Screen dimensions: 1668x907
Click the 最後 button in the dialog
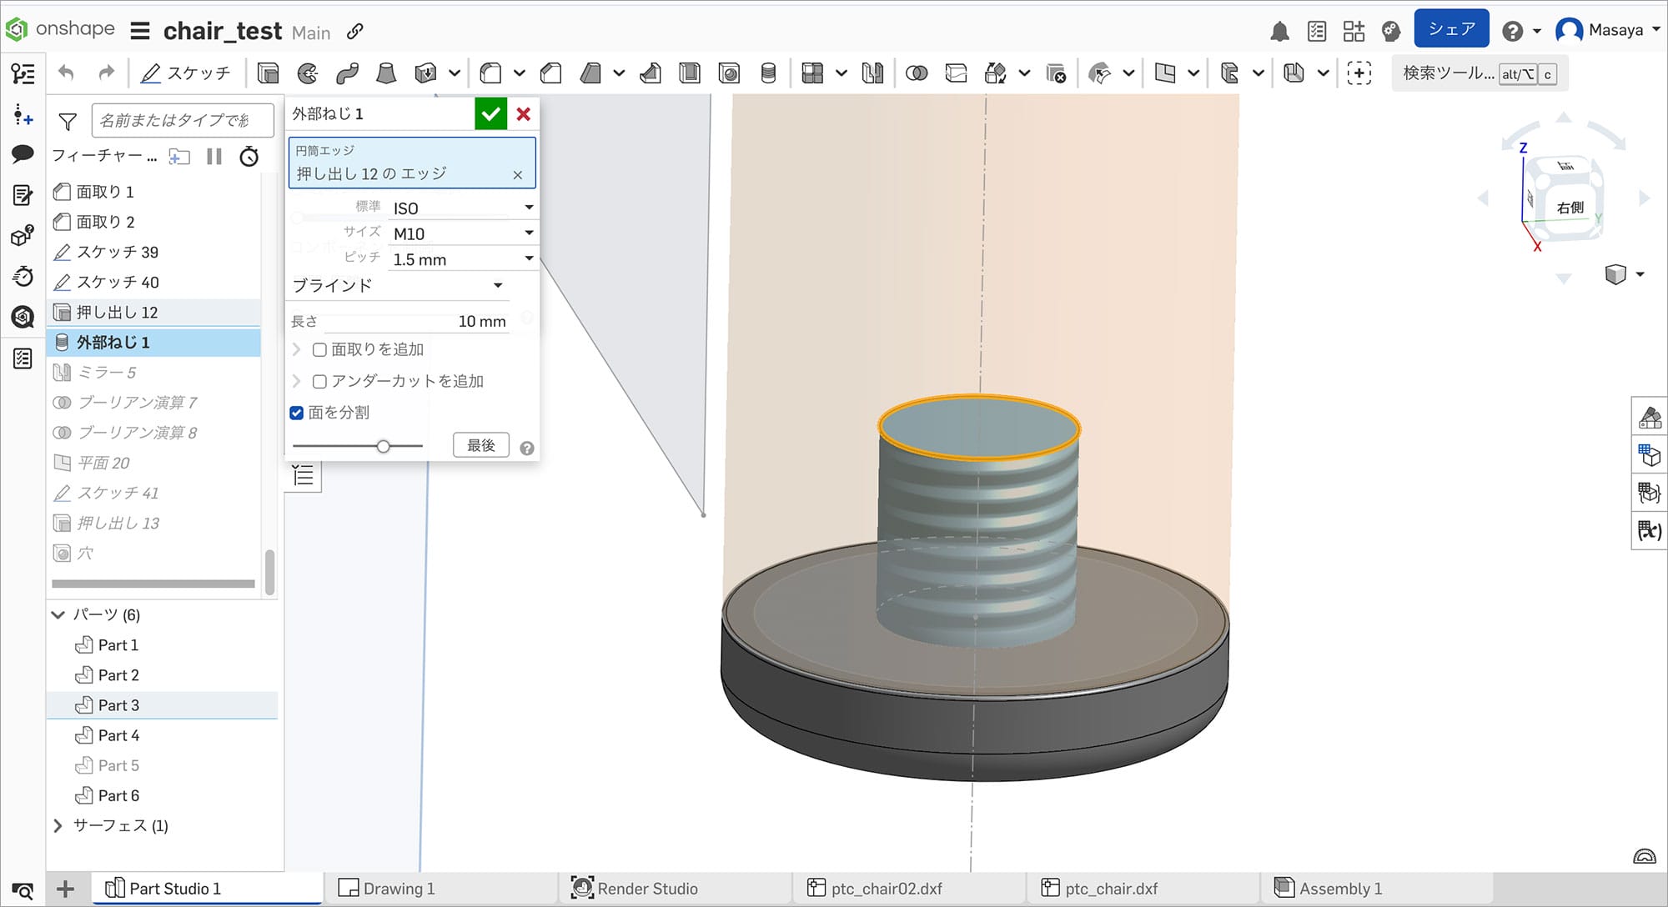(x=480, y=445)
